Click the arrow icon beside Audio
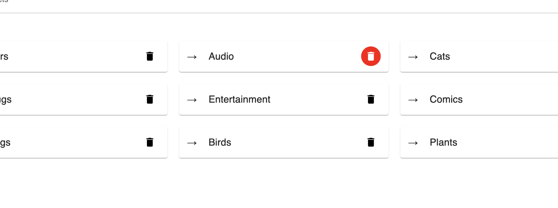Viewport: 558px width, 208px height. coord(192,57)
